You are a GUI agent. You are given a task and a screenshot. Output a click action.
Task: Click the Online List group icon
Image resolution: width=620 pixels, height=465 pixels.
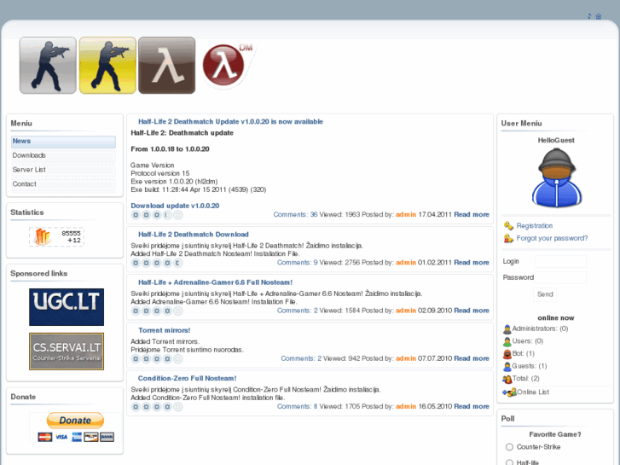pos(509,392)
